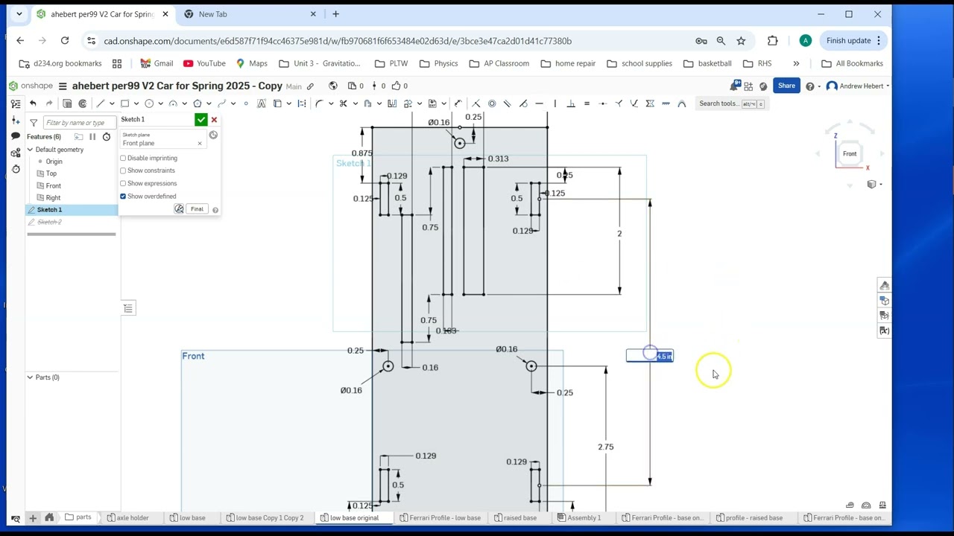Image resolution: width=954 pixels, height=536 pixels.
Task: Click the Front face of view cube
Action: pyautogui.click(x=850, y=153)
